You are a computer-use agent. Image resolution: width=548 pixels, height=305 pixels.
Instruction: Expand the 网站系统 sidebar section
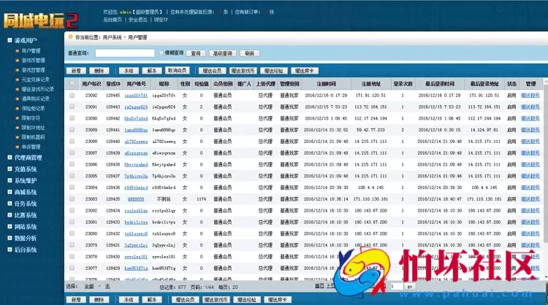[9, 227]
